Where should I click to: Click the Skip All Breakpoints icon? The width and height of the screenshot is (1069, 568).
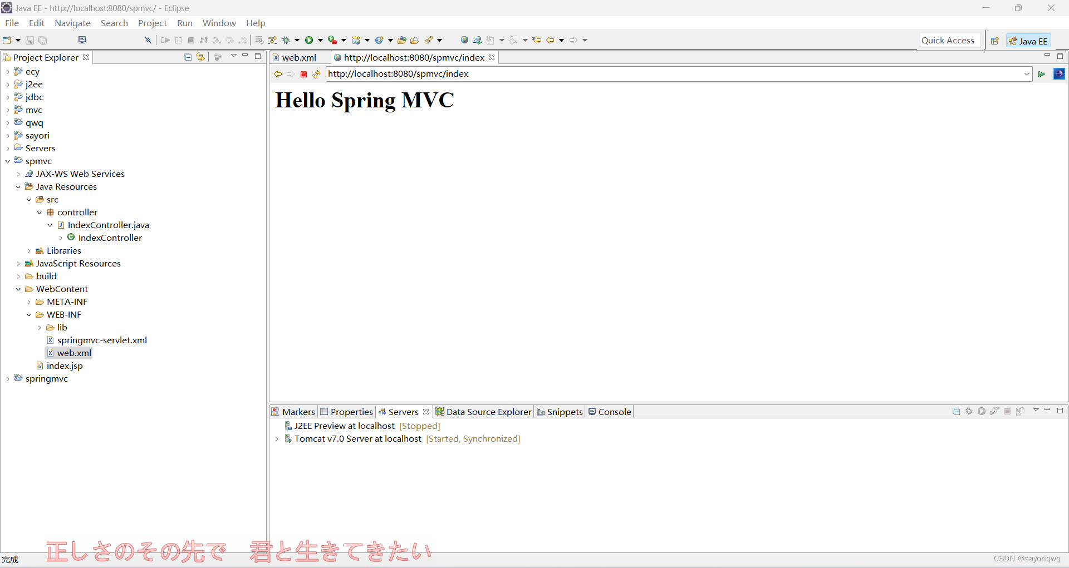148,40
